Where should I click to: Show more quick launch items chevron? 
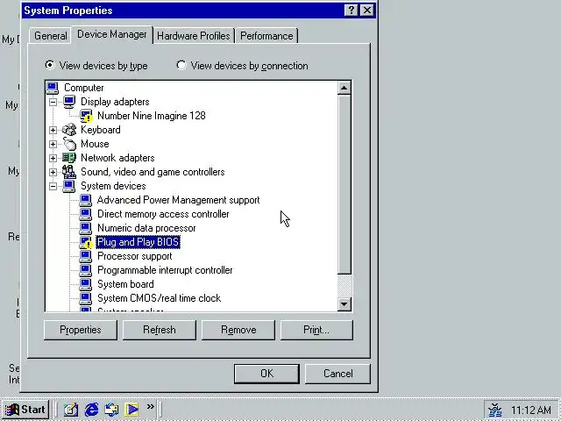150,406
